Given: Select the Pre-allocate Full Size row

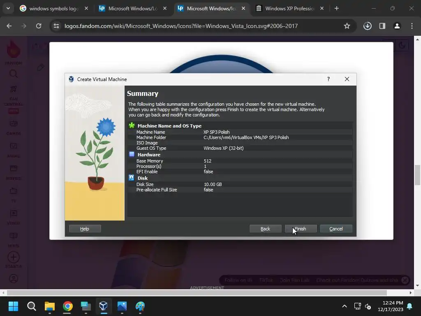Looking at the screenshot, I should 240,190.
